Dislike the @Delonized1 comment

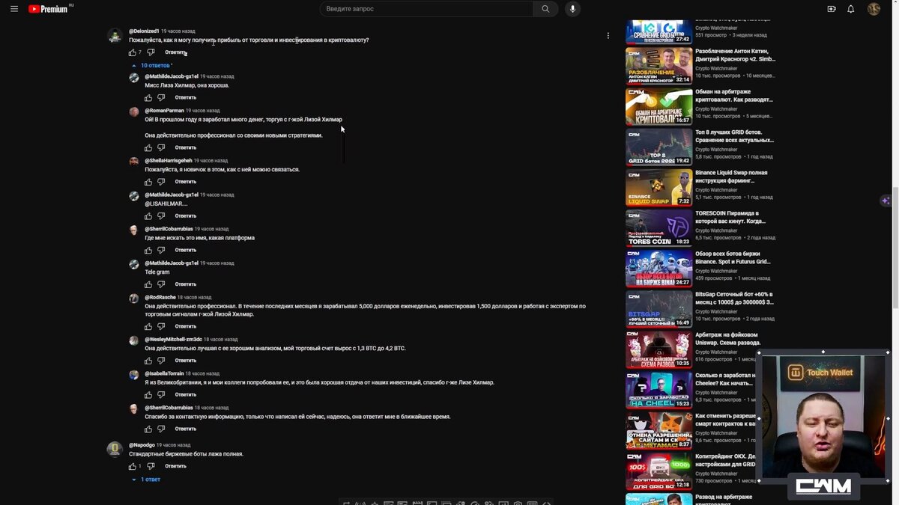151,52
